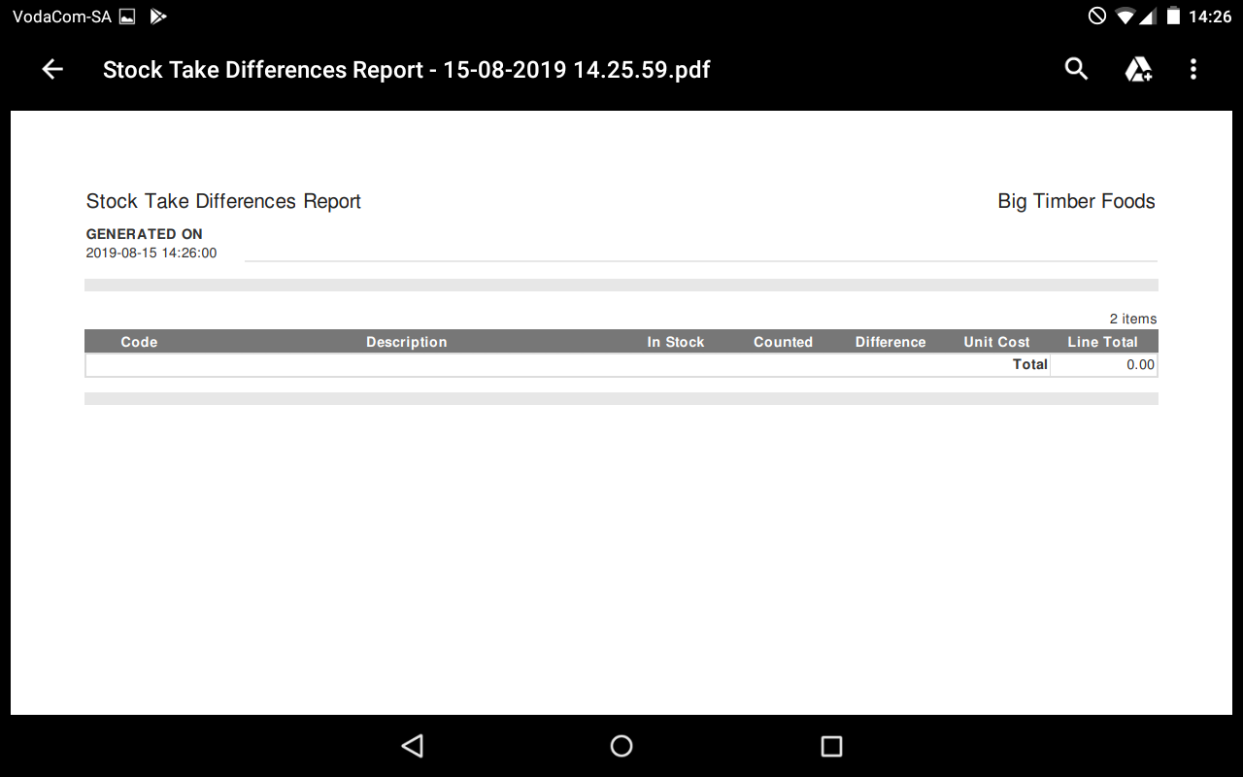This screenshot has height=777, width=1243.
Task: Click the "Code" column header
Action: (x=139, y=342)
